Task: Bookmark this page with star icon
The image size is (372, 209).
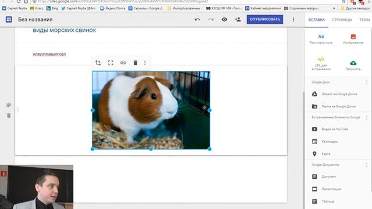Action: [344, 1]
